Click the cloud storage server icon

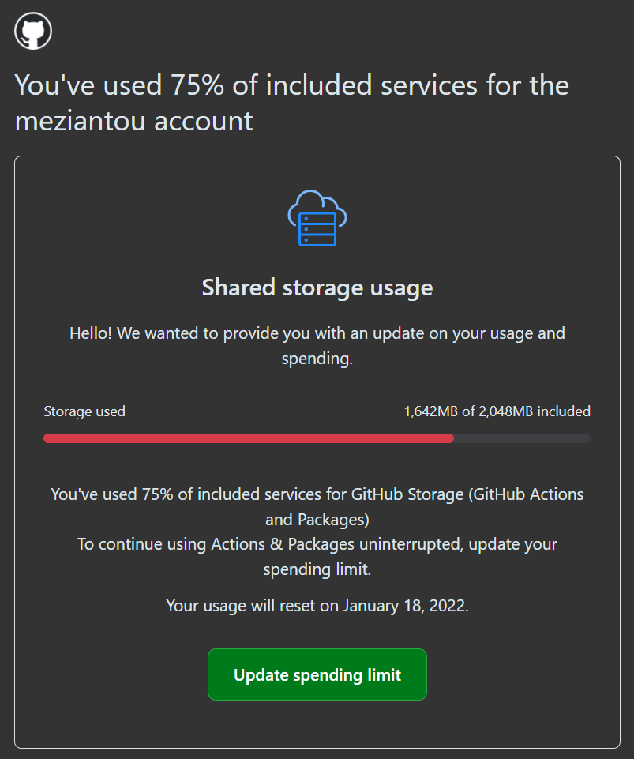(317, 218)
